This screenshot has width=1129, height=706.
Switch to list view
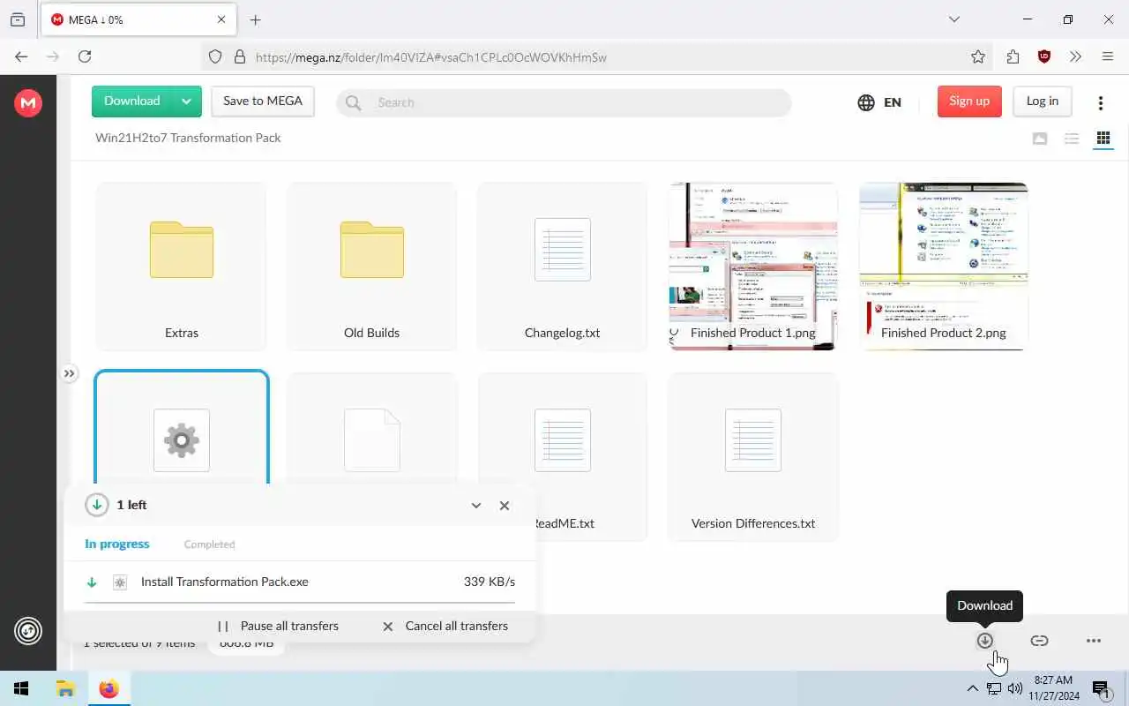tap(1072, 139)
